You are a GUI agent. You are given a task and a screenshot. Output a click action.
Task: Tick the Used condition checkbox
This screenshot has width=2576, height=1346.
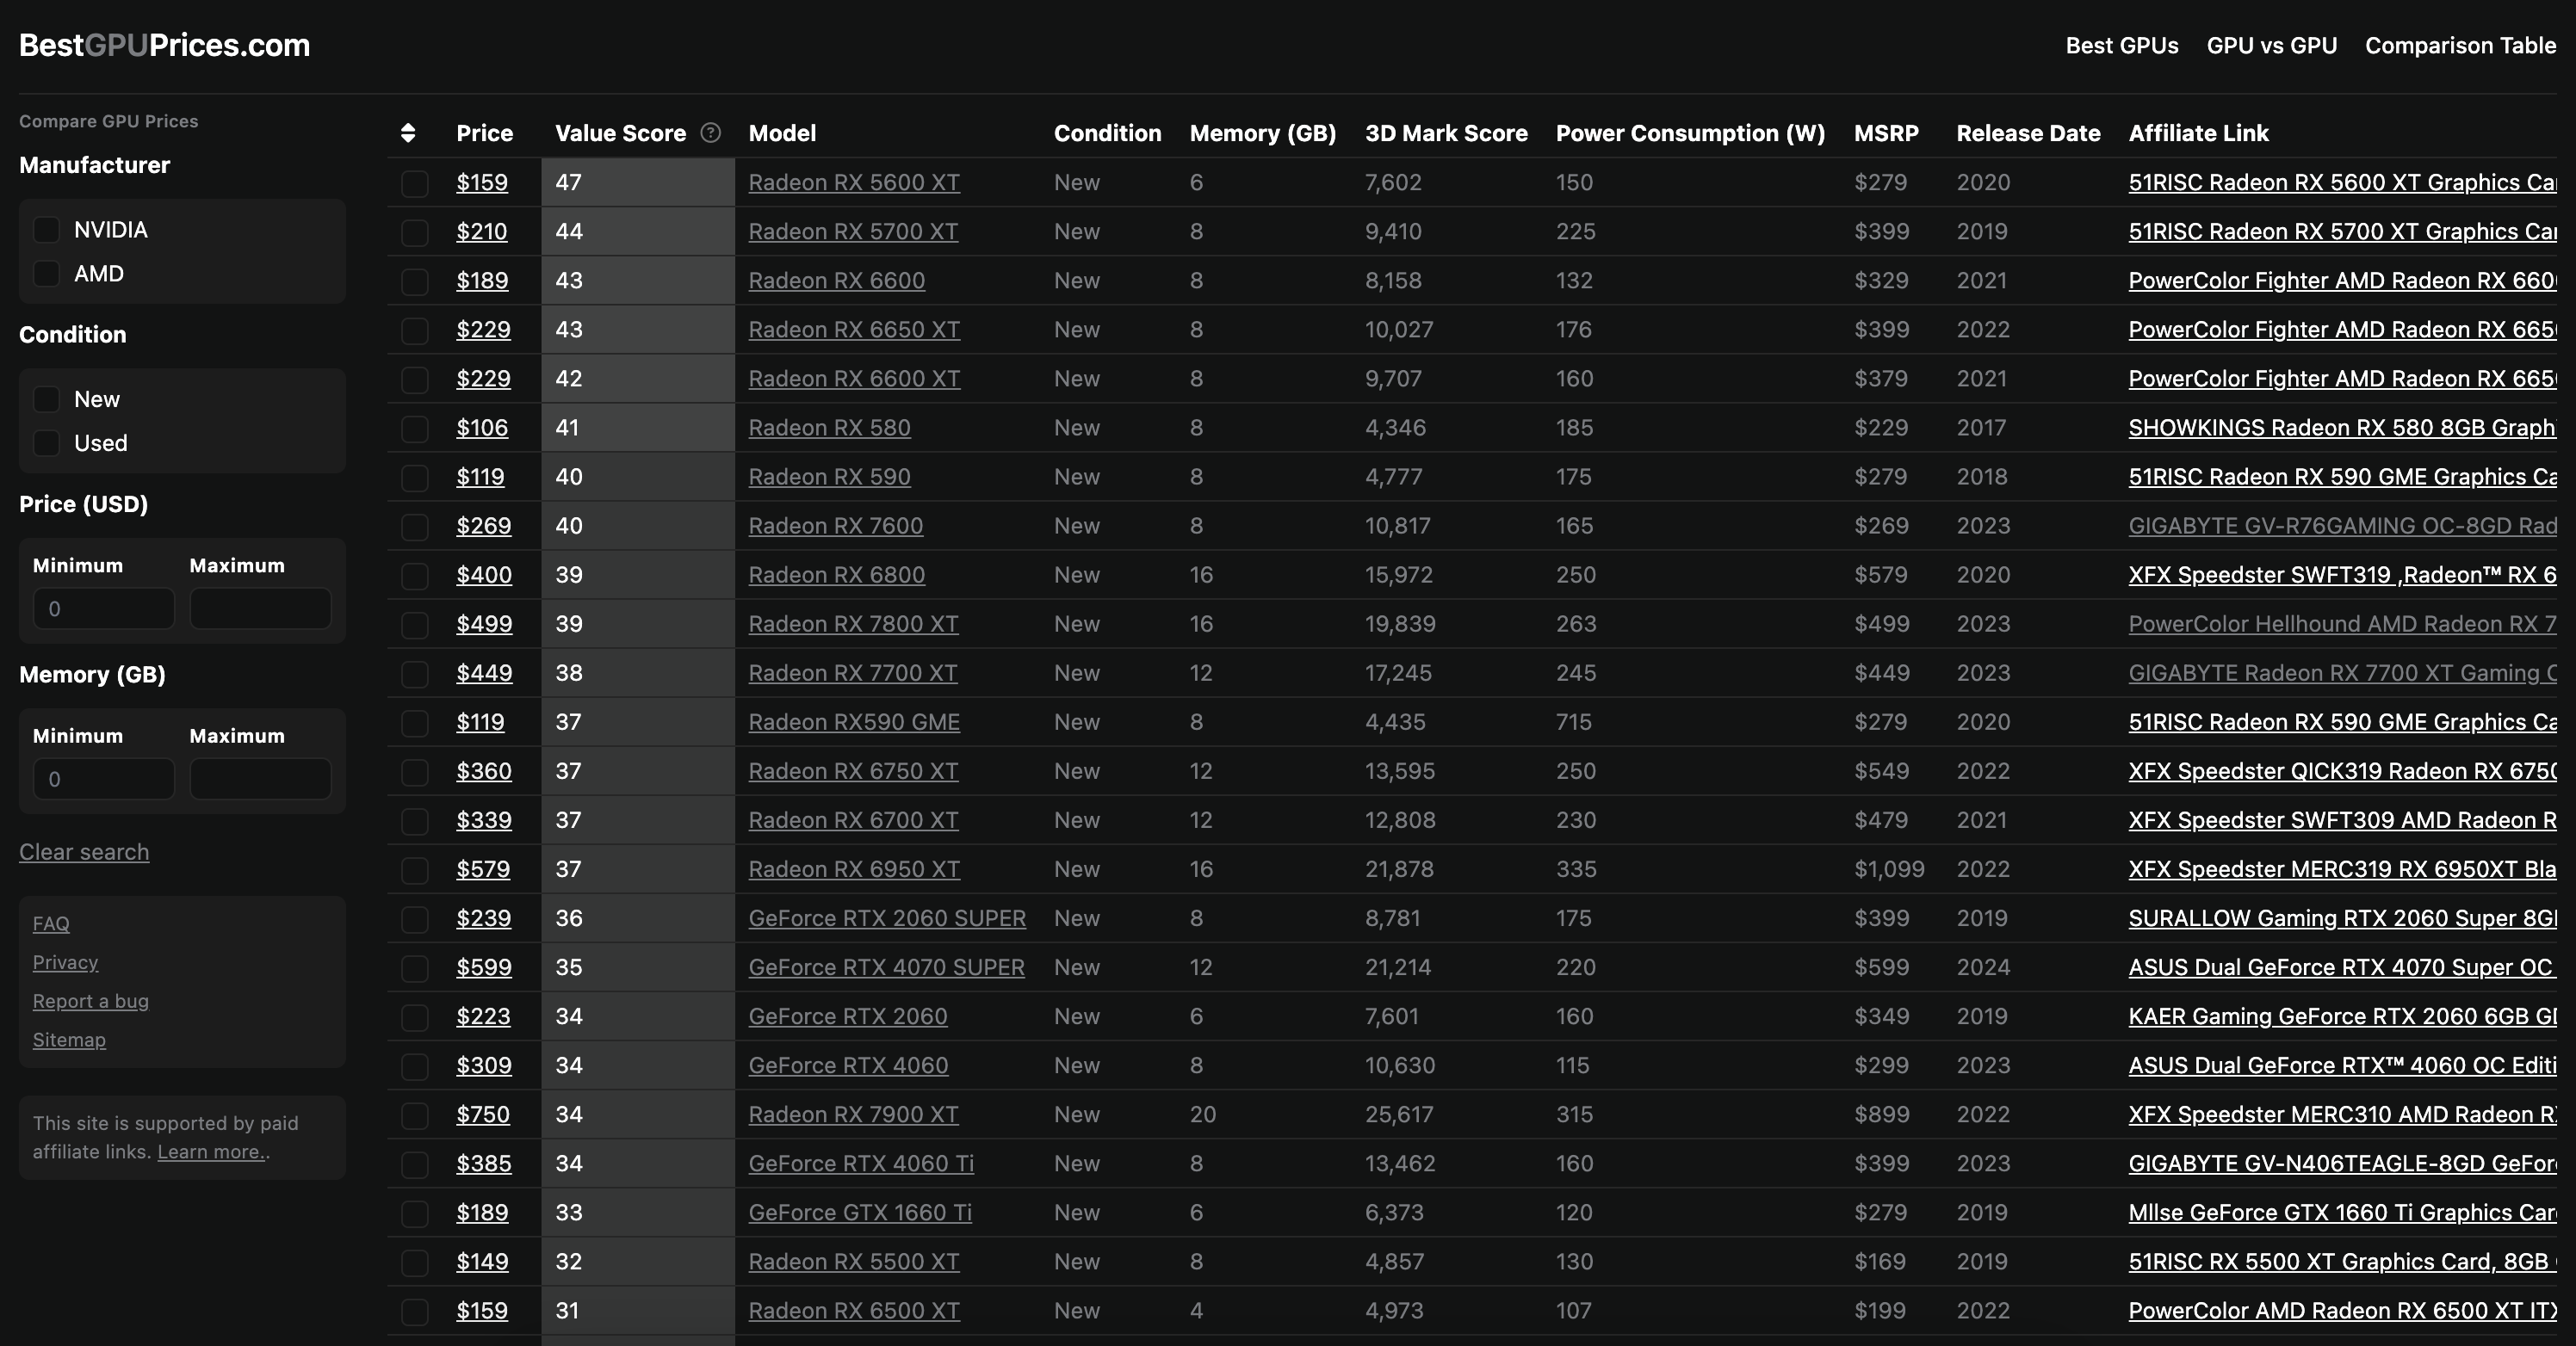(46, 444)
